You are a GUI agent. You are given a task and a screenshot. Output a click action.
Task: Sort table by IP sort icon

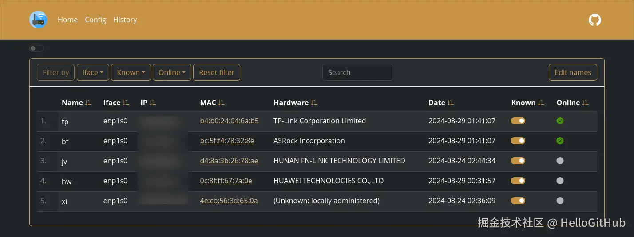point(153,103)
